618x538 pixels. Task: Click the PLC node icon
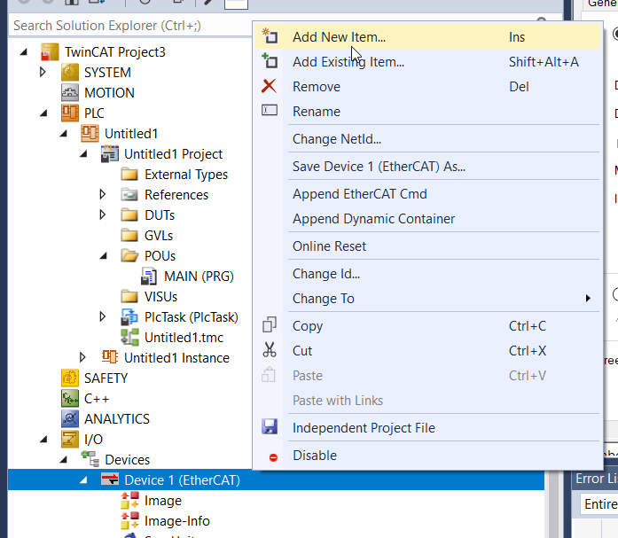click(x=70, y=113)
